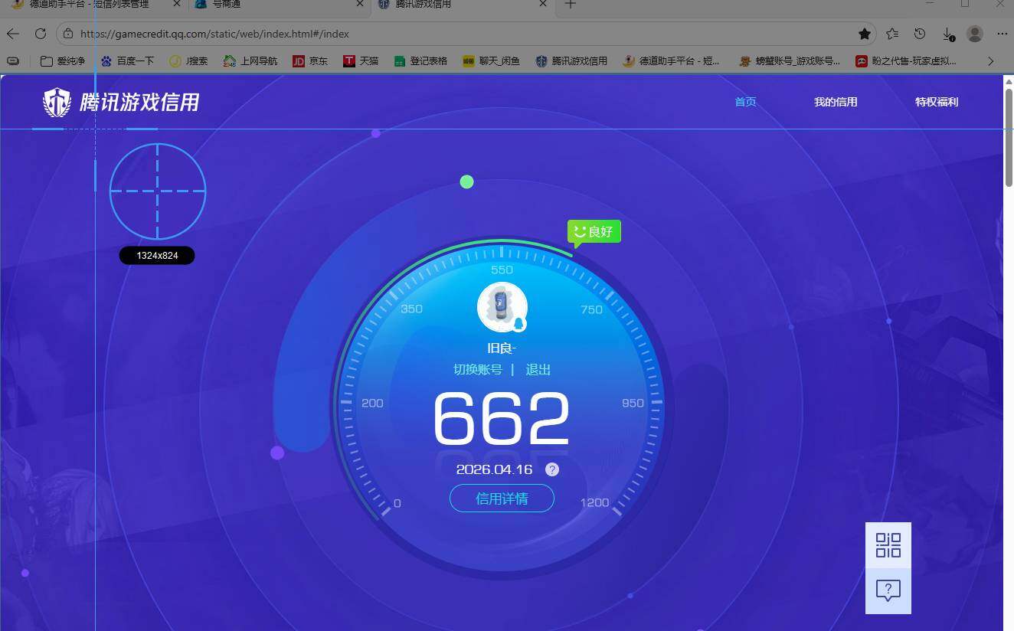Screen dimensions: 1014x631
Task: Open browser settings and more menu
Action: (1002, 34)
